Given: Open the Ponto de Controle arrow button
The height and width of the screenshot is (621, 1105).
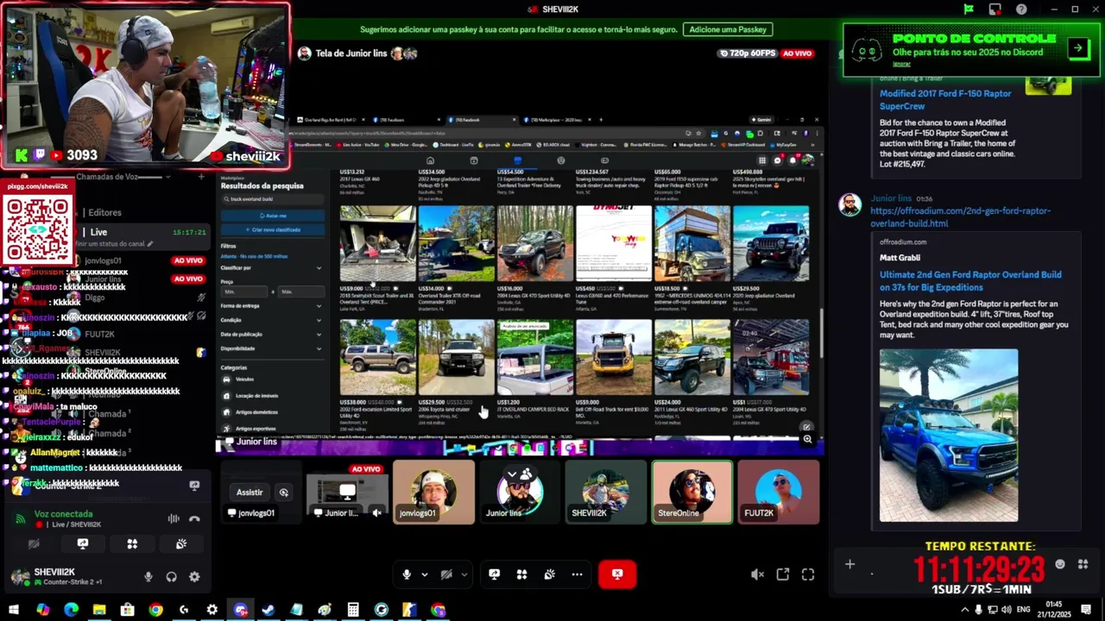Looking at the screenshot, I should 1078,48.
